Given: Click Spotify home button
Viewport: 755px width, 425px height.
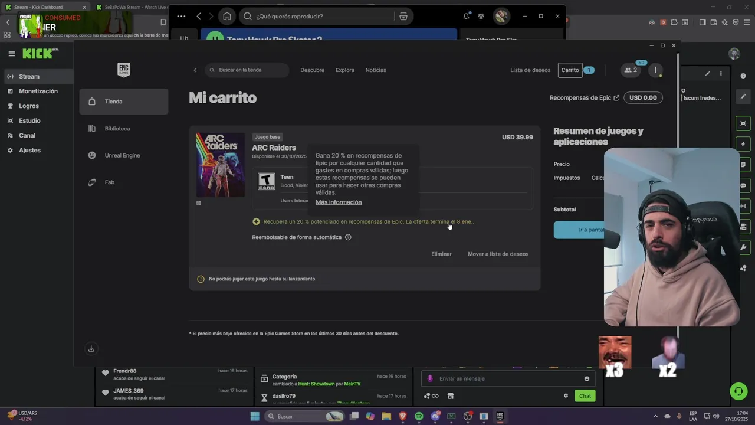Looking at the screenshot, I should click(x=227, y=16).
